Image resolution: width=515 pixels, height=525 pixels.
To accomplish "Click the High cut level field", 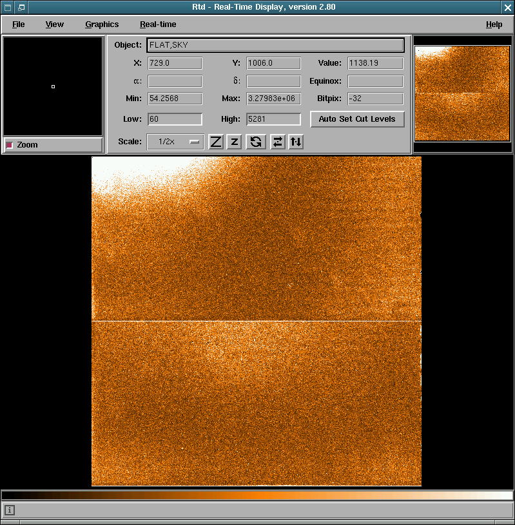I will (x=273, y=119).
